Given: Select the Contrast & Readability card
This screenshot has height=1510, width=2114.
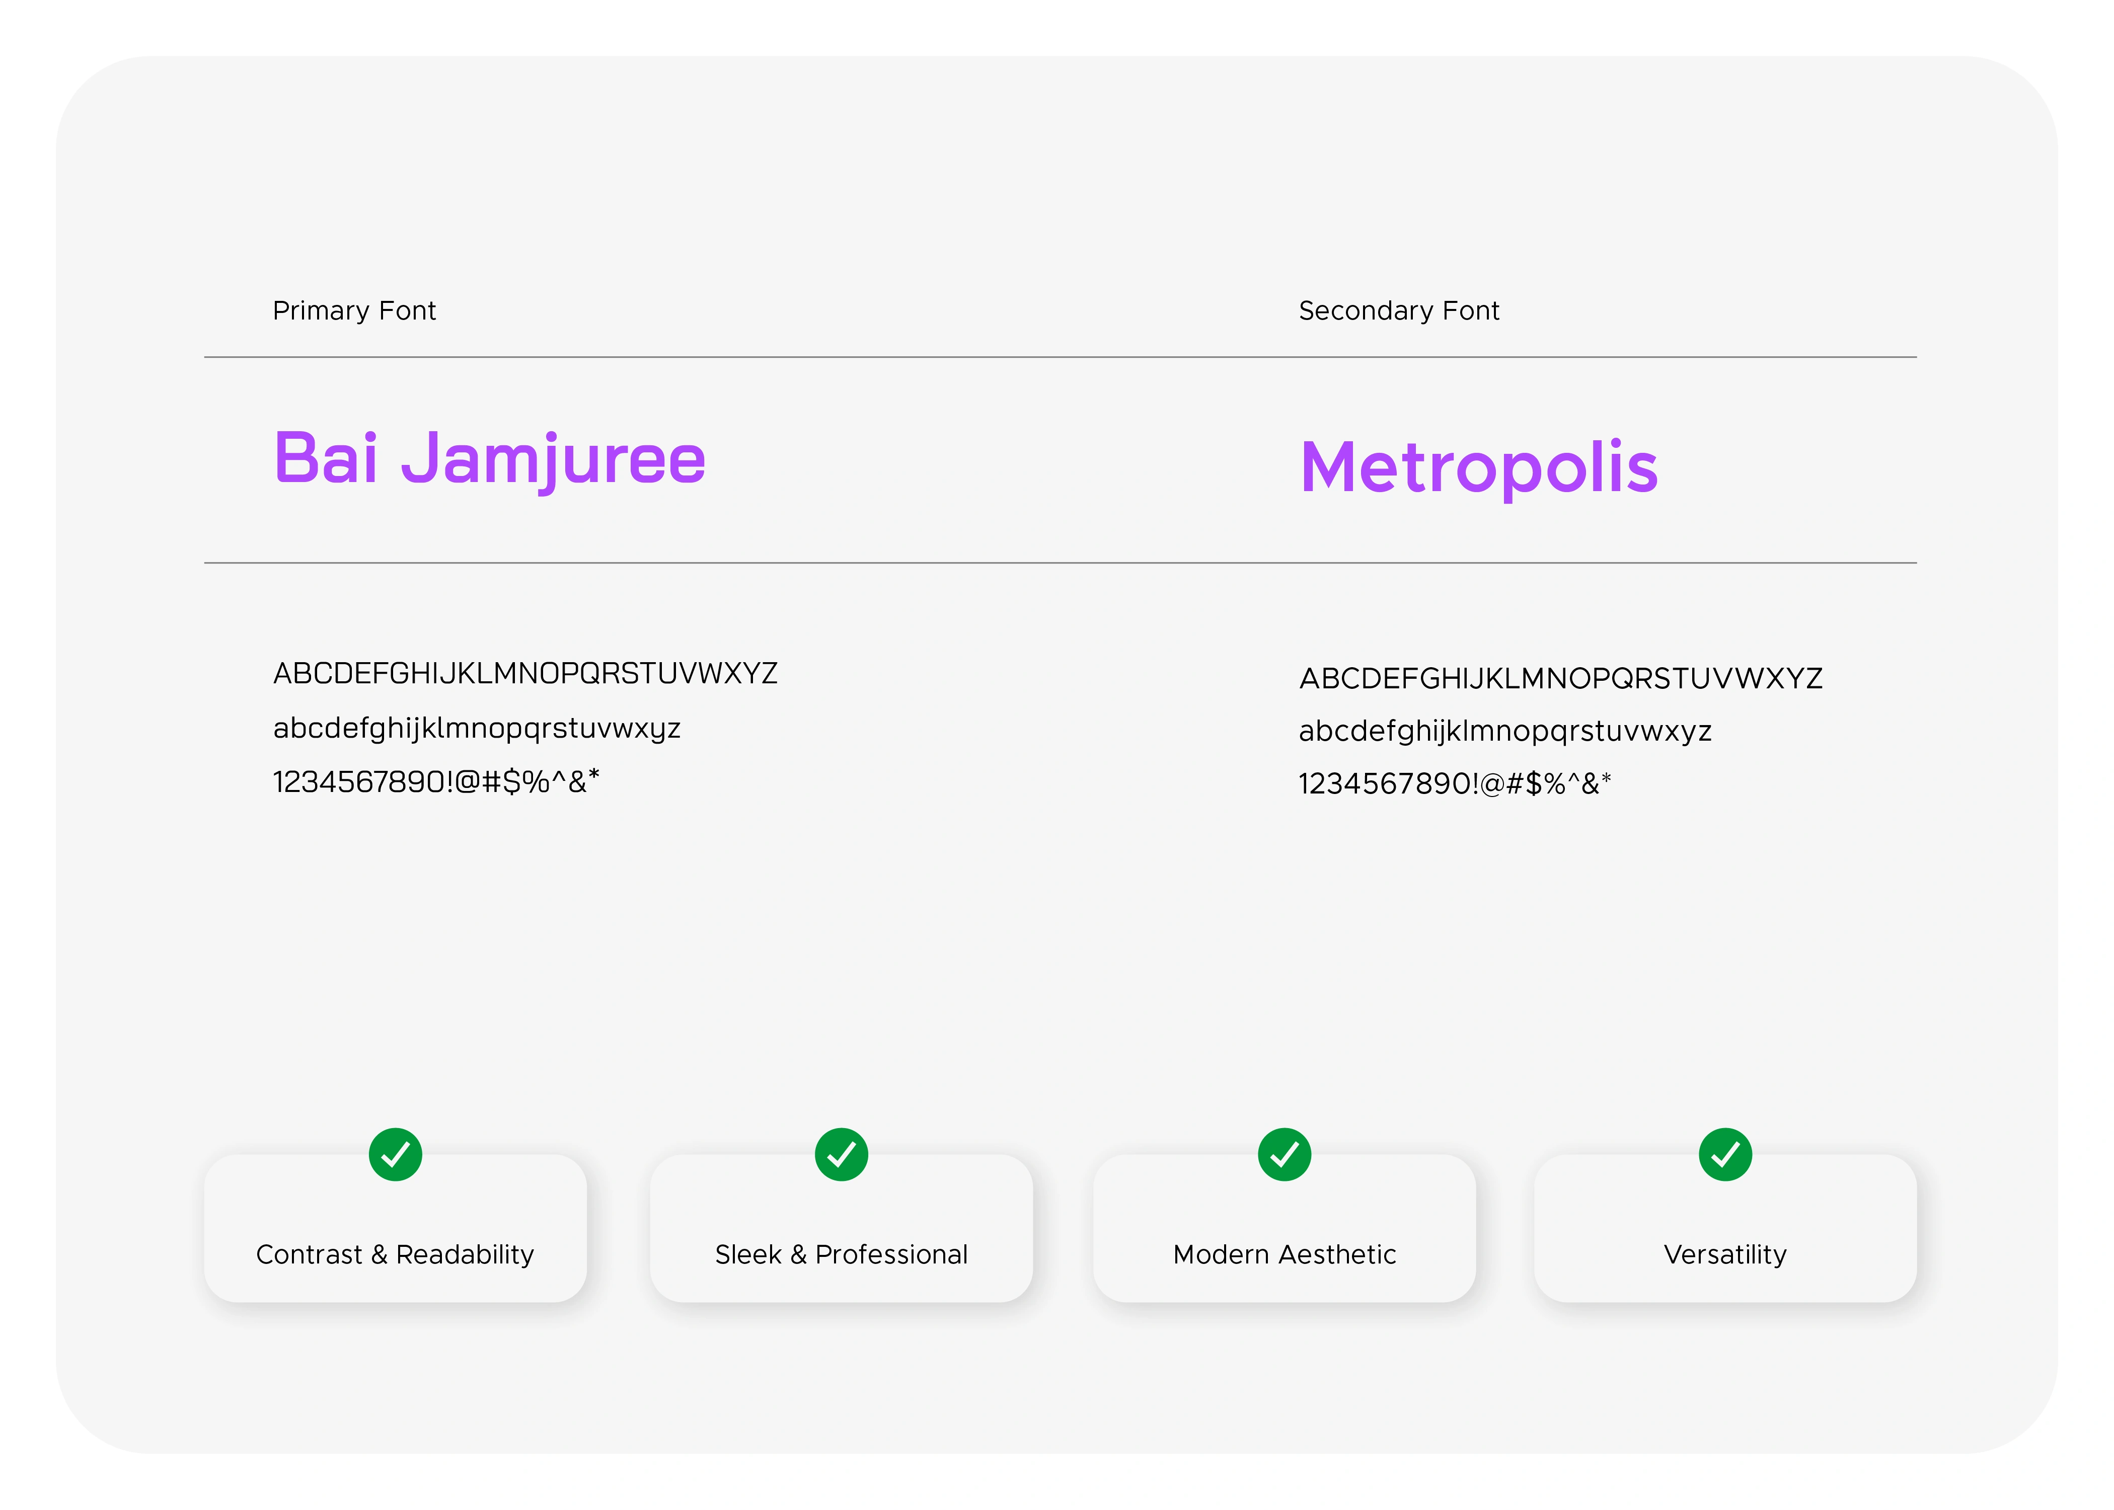Looking at the screenshot, I should click(395, 1227).
